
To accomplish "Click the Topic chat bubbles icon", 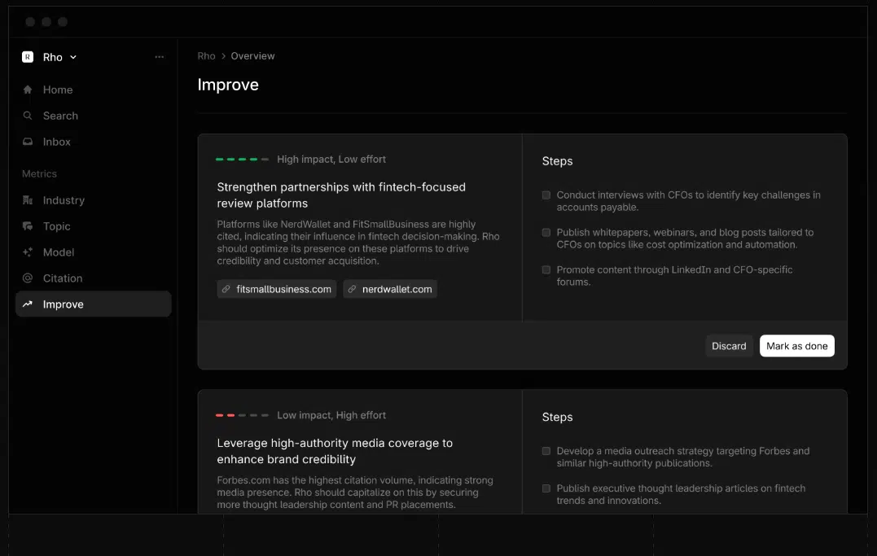I will [28, 226].
